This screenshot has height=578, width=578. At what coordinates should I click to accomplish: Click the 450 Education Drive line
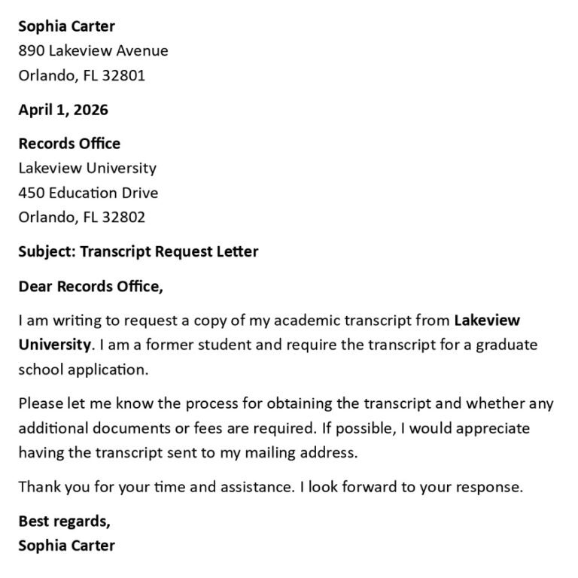coord(88,193)
